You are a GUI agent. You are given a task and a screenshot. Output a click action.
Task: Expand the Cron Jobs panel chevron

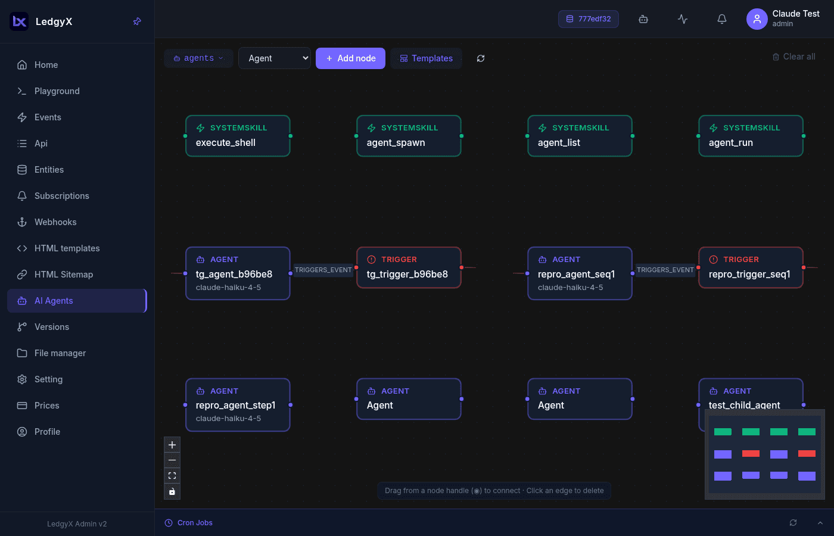(820, 523)
